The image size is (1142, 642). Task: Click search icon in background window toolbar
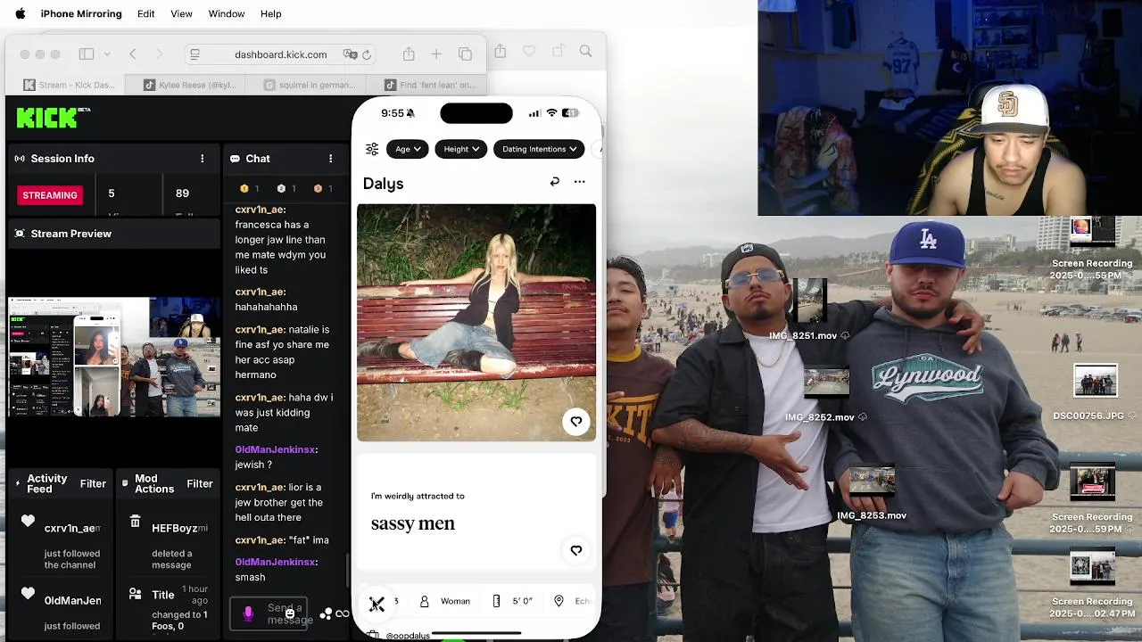tap(585, 52)
